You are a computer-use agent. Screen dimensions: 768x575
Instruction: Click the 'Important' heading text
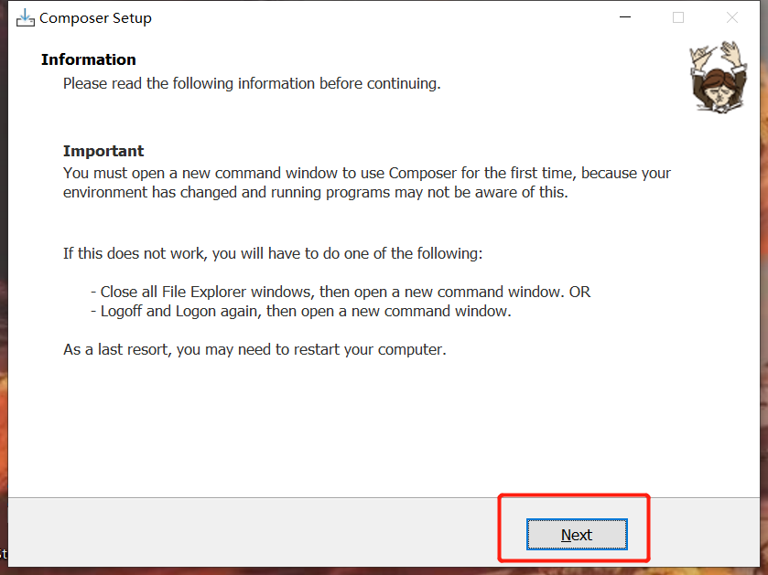pos(103,151)
